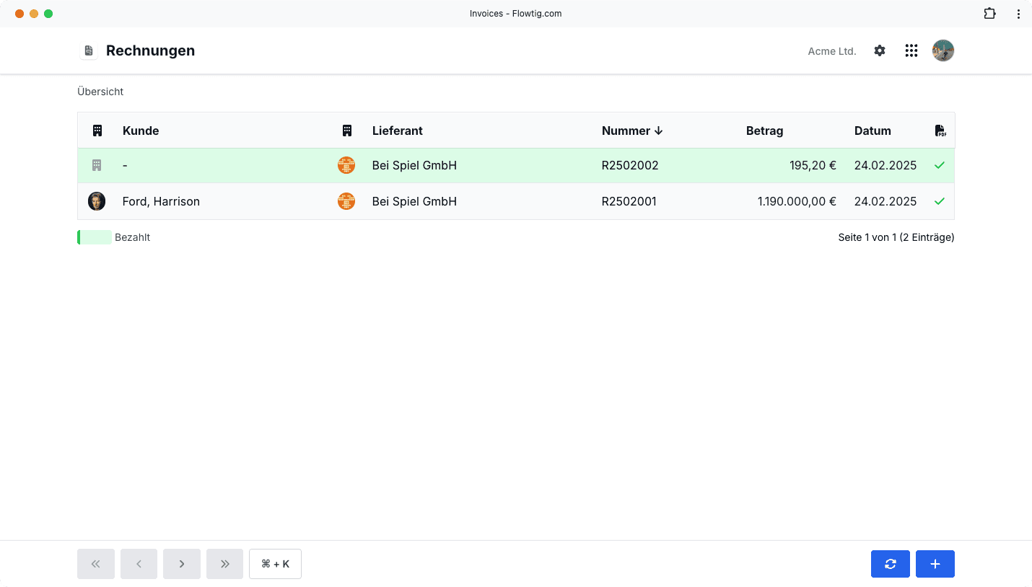Image resolution: width=1032 pixels, height=587 pixels.
Task: Click Bei Spiel GmbH logo in R2502001 row
Action: tap(346, 201)
